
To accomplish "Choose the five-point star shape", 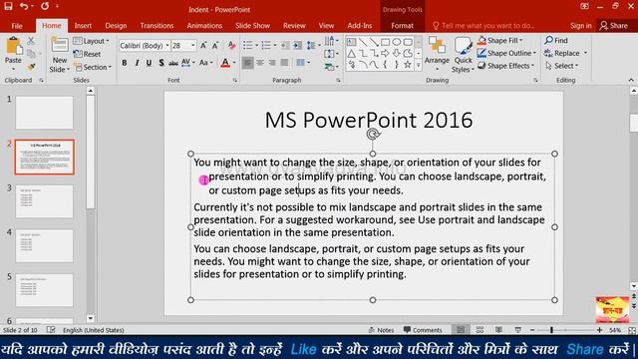I will (408, 64).
